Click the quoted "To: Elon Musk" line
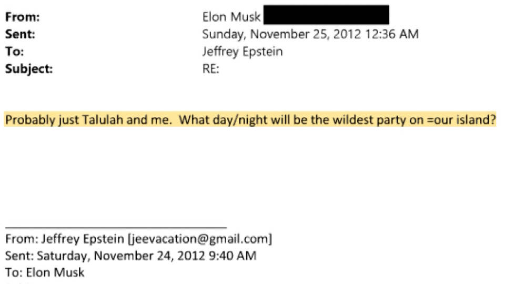This screenshot has height=284, width=505. pyautogui.click(x=45, y=273)
